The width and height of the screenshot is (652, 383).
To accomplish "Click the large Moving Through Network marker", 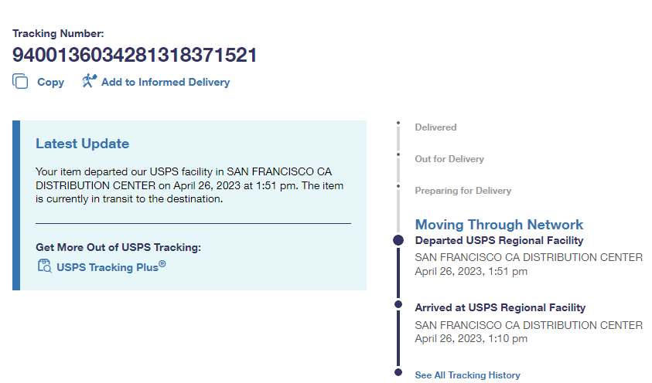I will (x=398, y=240).
